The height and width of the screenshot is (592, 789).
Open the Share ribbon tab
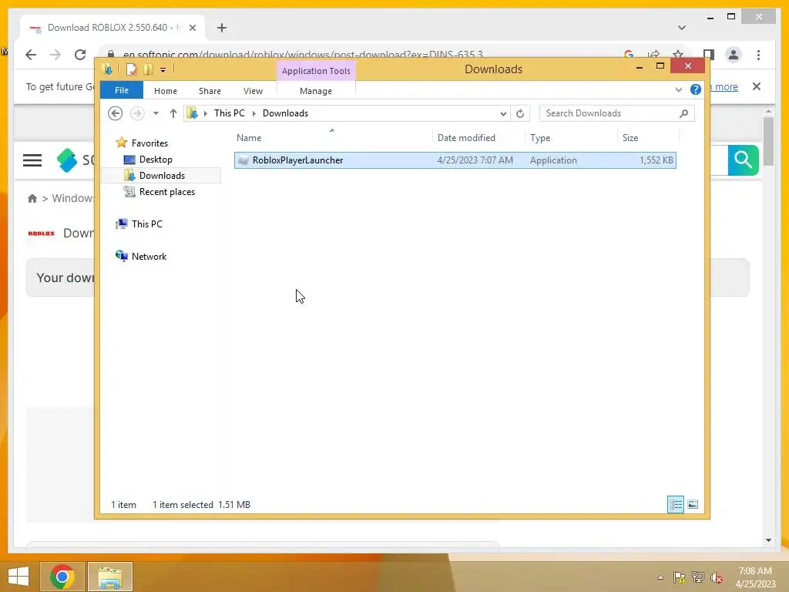point(210,91)
